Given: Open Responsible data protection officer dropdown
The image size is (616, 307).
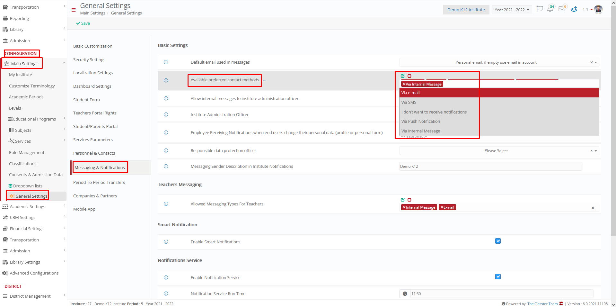Looking at the screenshot, I should [499, 151].
